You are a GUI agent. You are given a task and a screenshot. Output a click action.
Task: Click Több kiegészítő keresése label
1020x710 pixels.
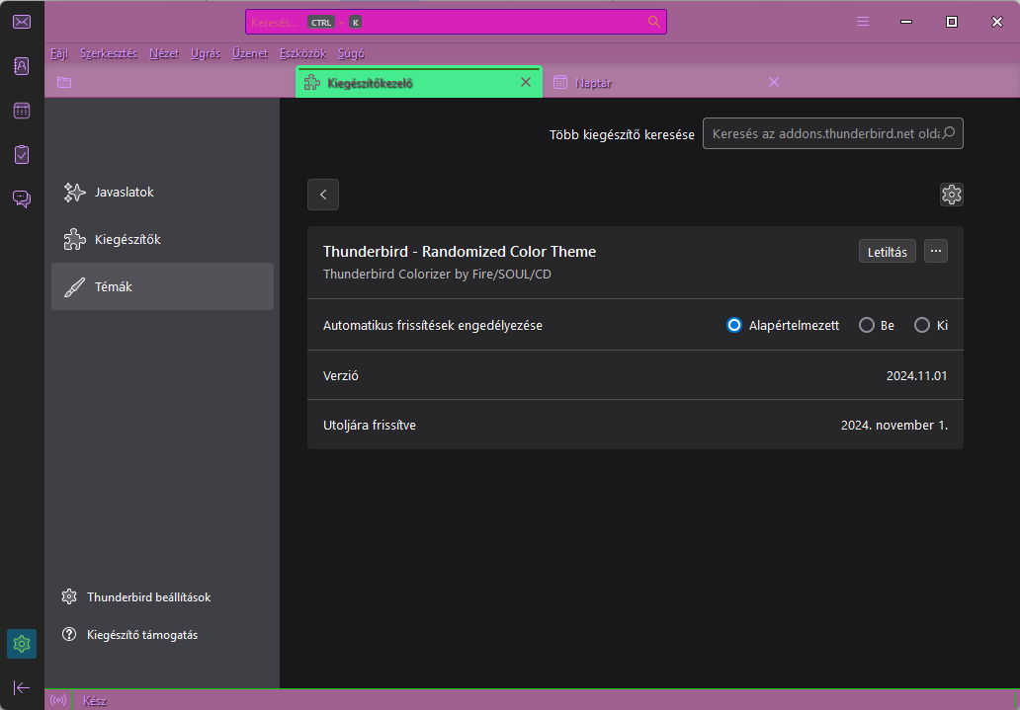(x=622, y=134)
